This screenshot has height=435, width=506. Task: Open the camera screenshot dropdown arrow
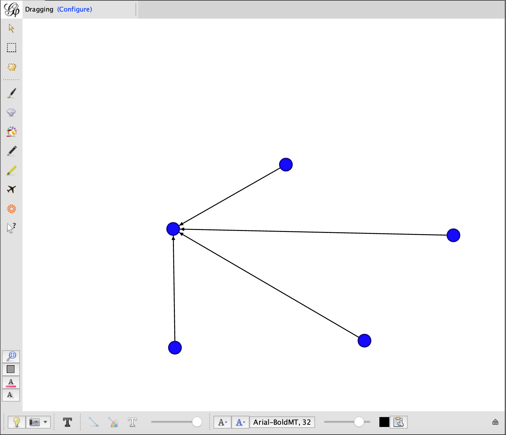[45, 422]
